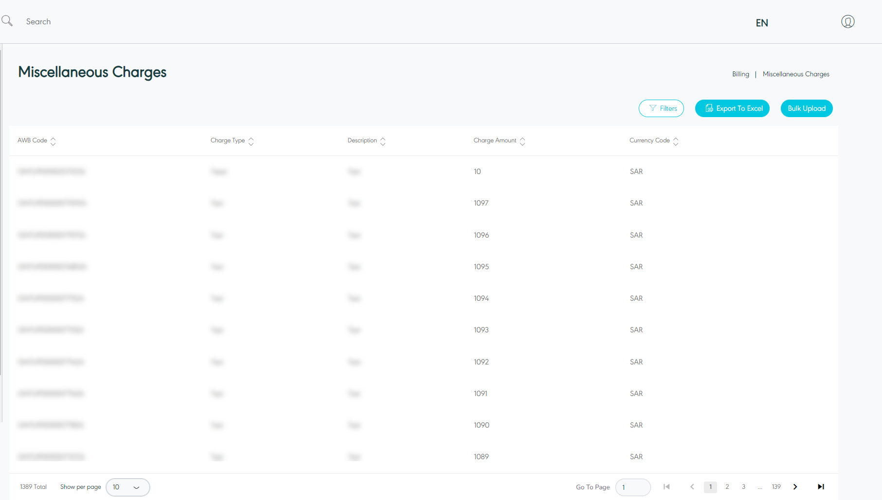The width and height of the screenshot is (882, 500).
Task: Jump to the first page using skip-back icon
Action: click(x=666, y=486)
